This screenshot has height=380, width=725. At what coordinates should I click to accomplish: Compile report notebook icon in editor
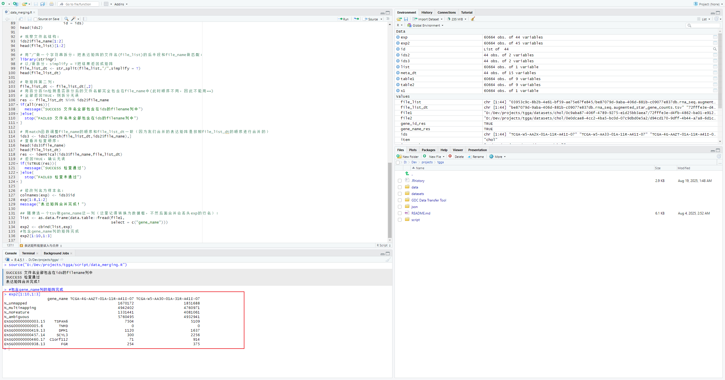85,19
